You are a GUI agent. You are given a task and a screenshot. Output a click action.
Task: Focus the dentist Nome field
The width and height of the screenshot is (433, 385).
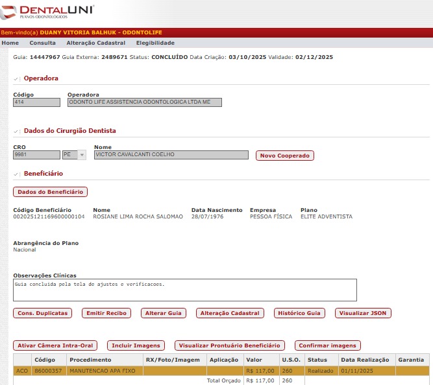pyautogui.click(x=171, y=155)
